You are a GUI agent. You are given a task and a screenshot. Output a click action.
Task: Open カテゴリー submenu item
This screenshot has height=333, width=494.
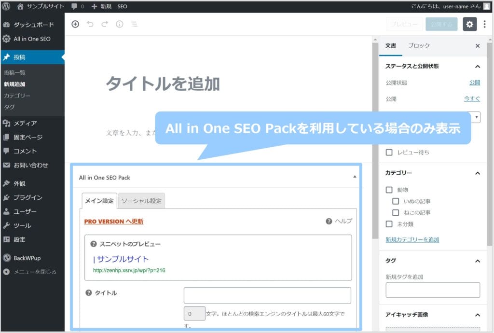click(x=17, y=96)
